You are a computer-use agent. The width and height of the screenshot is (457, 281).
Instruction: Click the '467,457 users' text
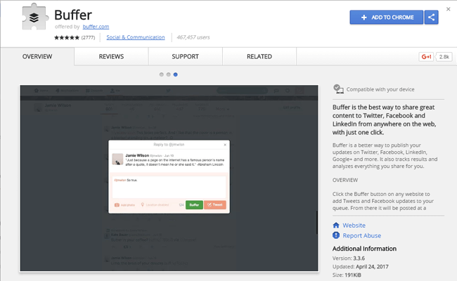pyautogui.click(x=193, y=37)
